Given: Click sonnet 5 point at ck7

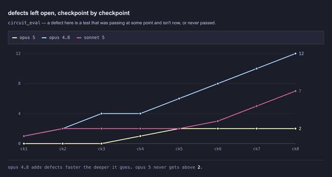Looking at the screenshot, I should pyautogui.click(x=257, y=106).
